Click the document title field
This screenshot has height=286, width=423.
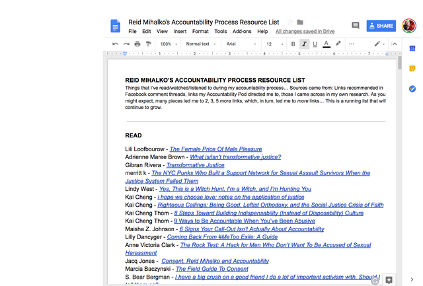pyautogui.click(x=204, y=22)
